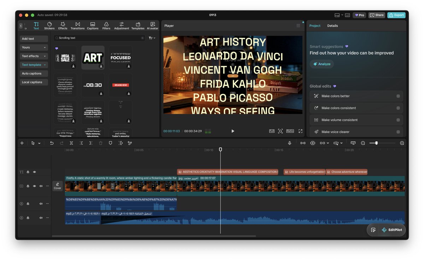Open the Effects panel

tap(63, 26)
